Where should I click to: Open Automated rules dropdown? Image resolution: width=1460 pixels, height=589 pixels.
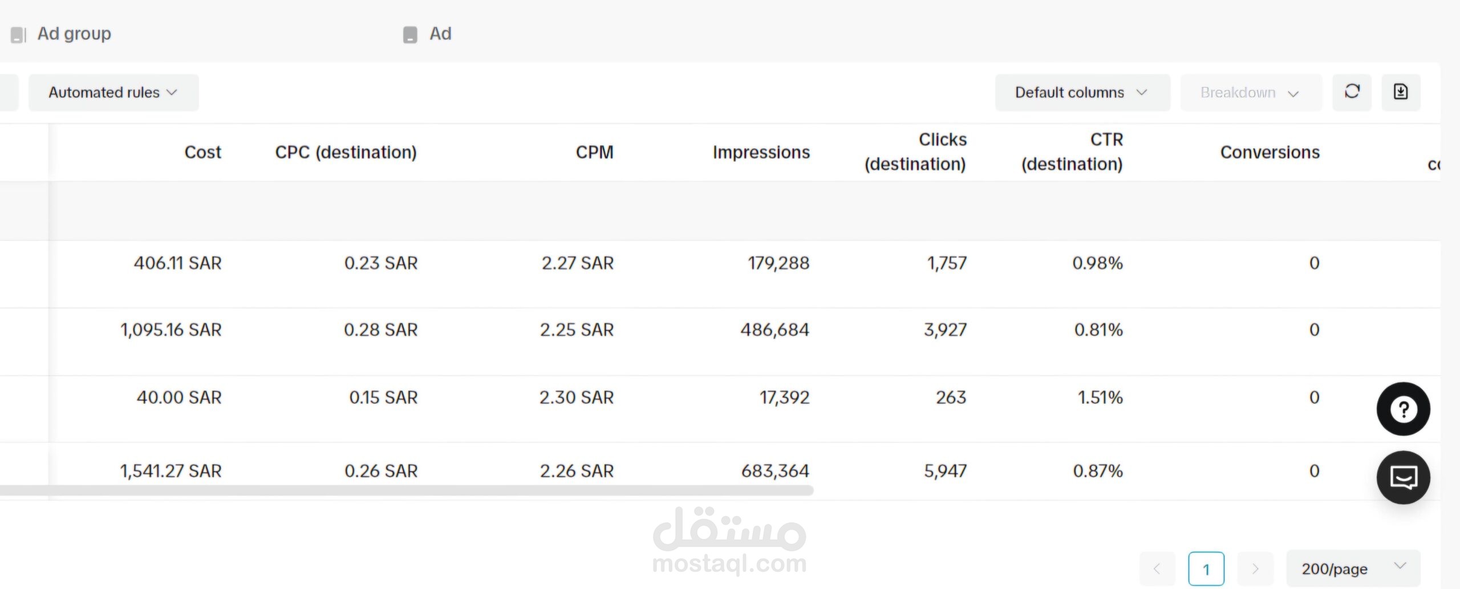coord(113,92)
